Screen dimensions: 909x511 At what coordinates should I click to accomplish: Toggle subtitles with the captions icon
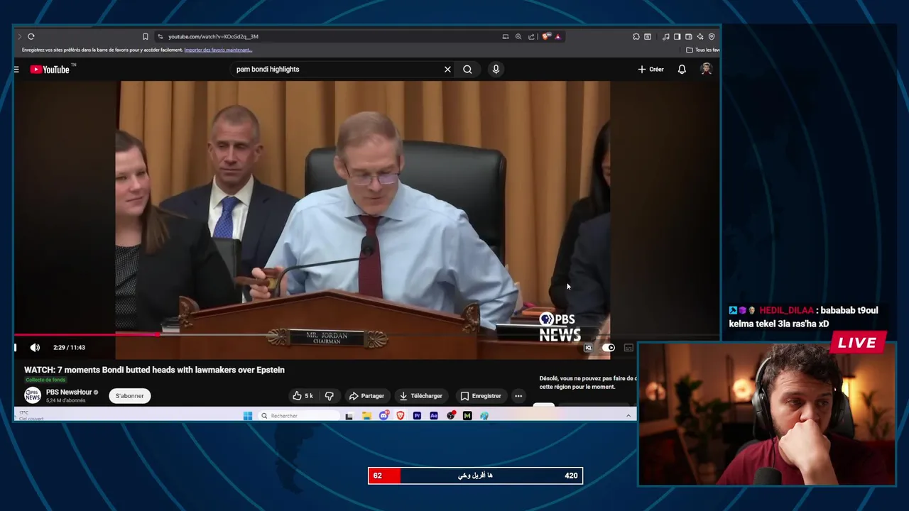[x=628, y=348]
